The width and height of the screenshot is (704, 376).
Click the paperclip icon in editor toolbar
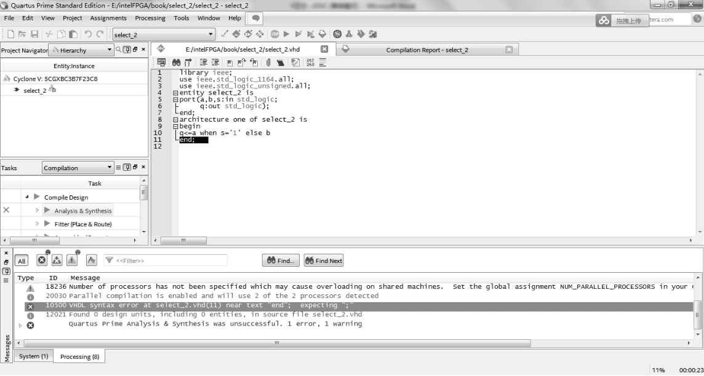click(268, 63)
